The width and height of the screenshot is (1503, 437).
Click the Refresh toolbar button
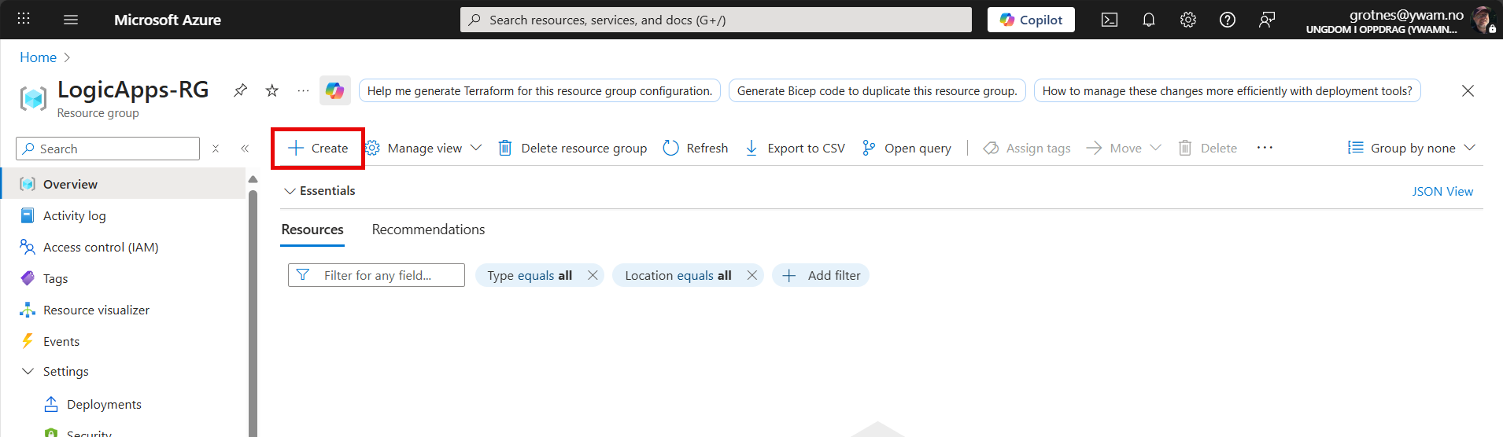pos(696,148)
